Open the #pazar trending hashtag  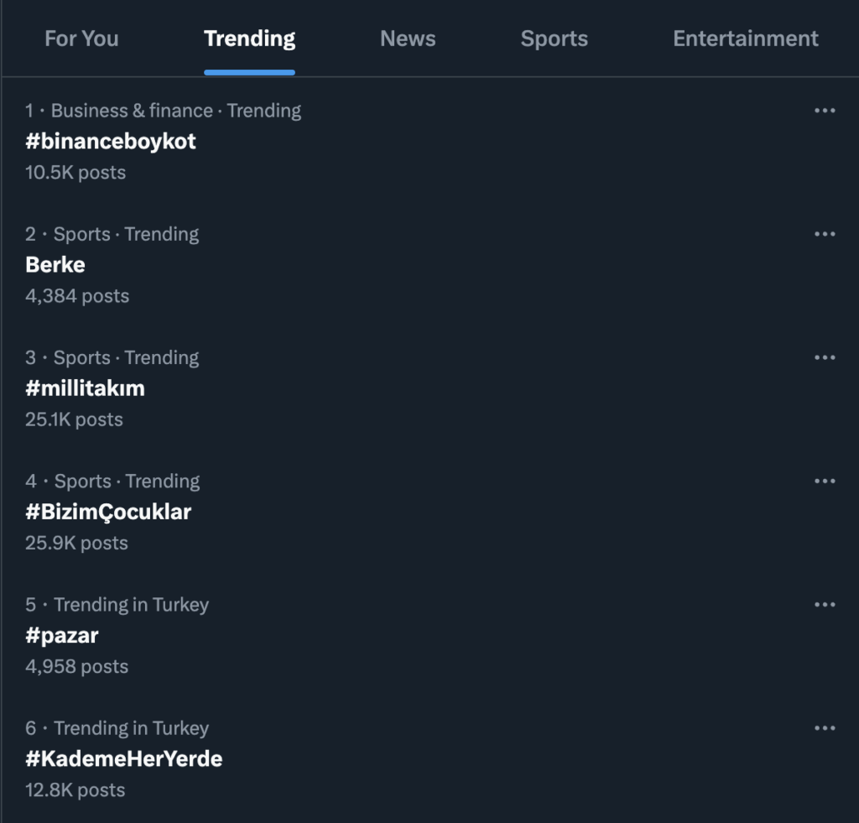[x=62, y=635]
